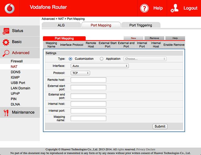Open IGMP settings page
The height and width of the screenshot is (155, 201).
[x=15, y=77]
